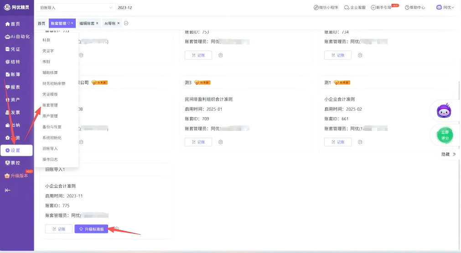Collapse the sidebar with the arrow icon
The image size is (461, 253).
coord(7,190)
